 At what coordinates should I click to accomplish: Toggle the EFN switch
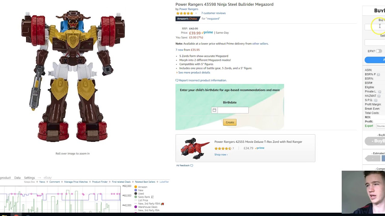379,51
